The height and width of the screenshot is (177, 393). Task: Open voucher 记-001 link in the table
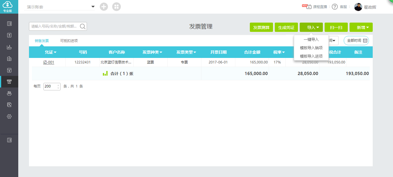[48, 62]
